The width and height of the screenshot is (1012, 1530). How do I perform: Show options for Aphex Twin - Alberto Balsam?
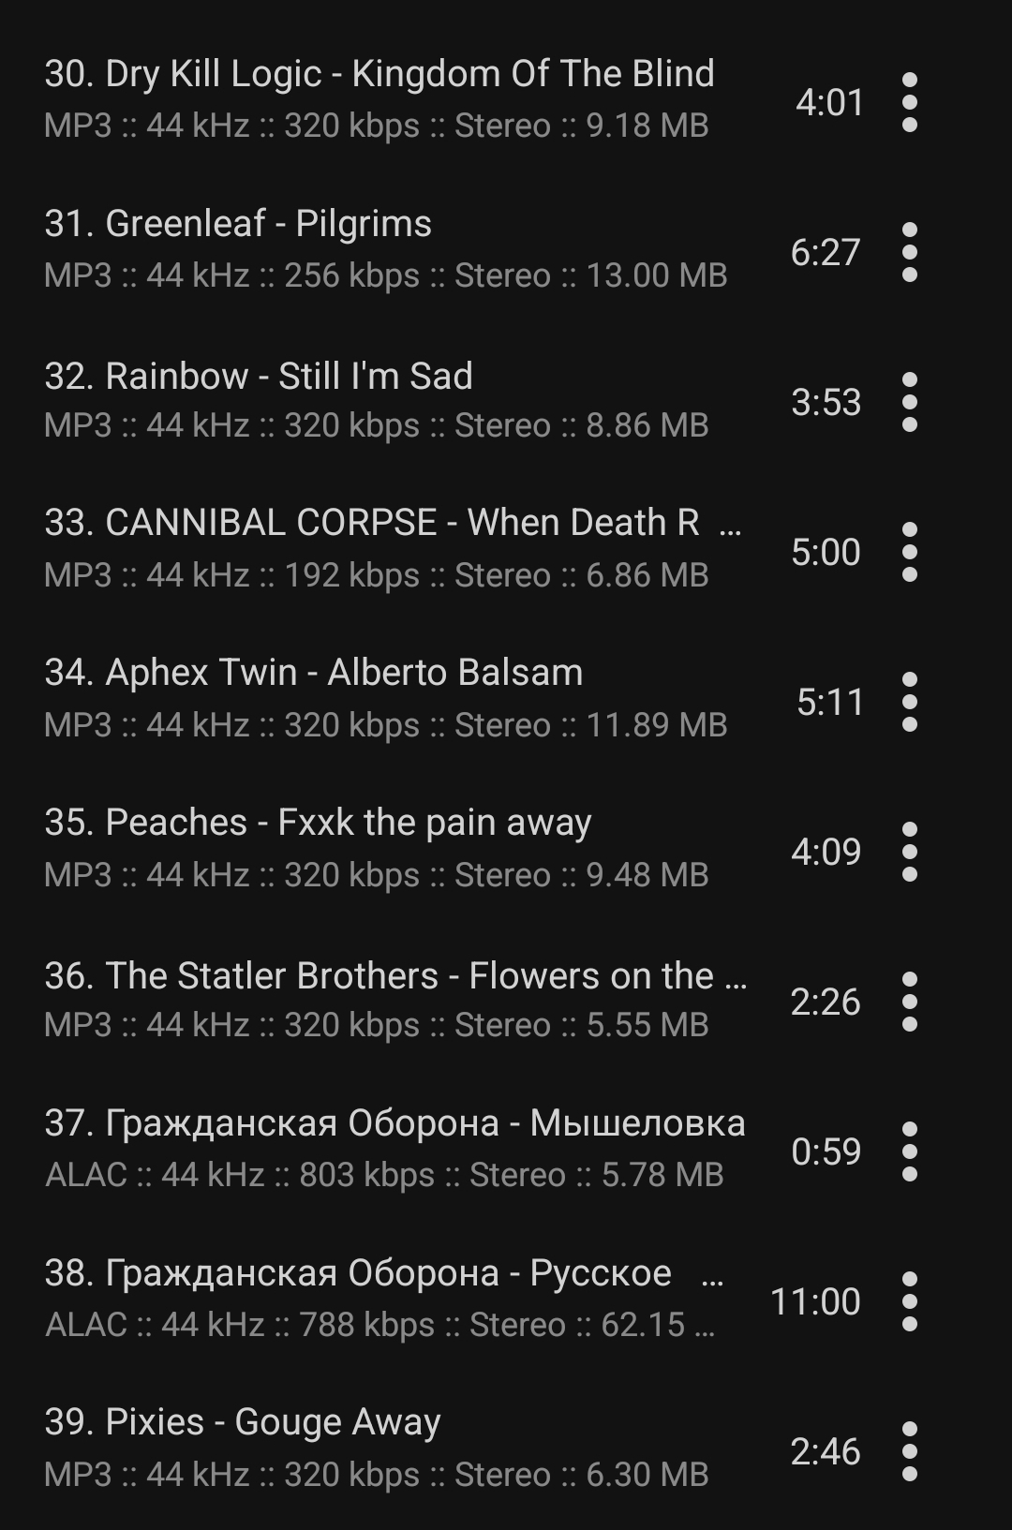(x=909, y=701)
